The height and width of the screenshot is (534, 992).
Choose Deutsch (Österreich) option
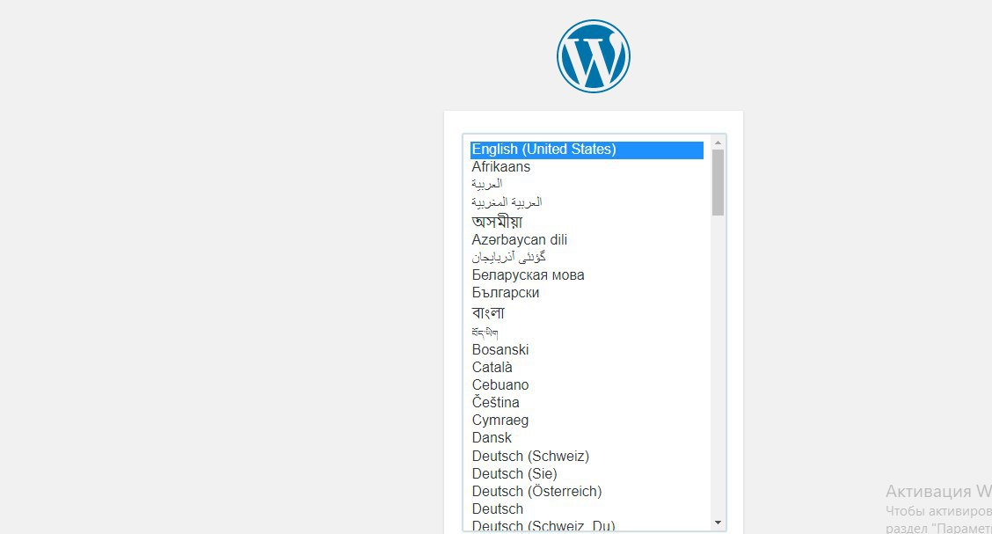coord(587,492)
